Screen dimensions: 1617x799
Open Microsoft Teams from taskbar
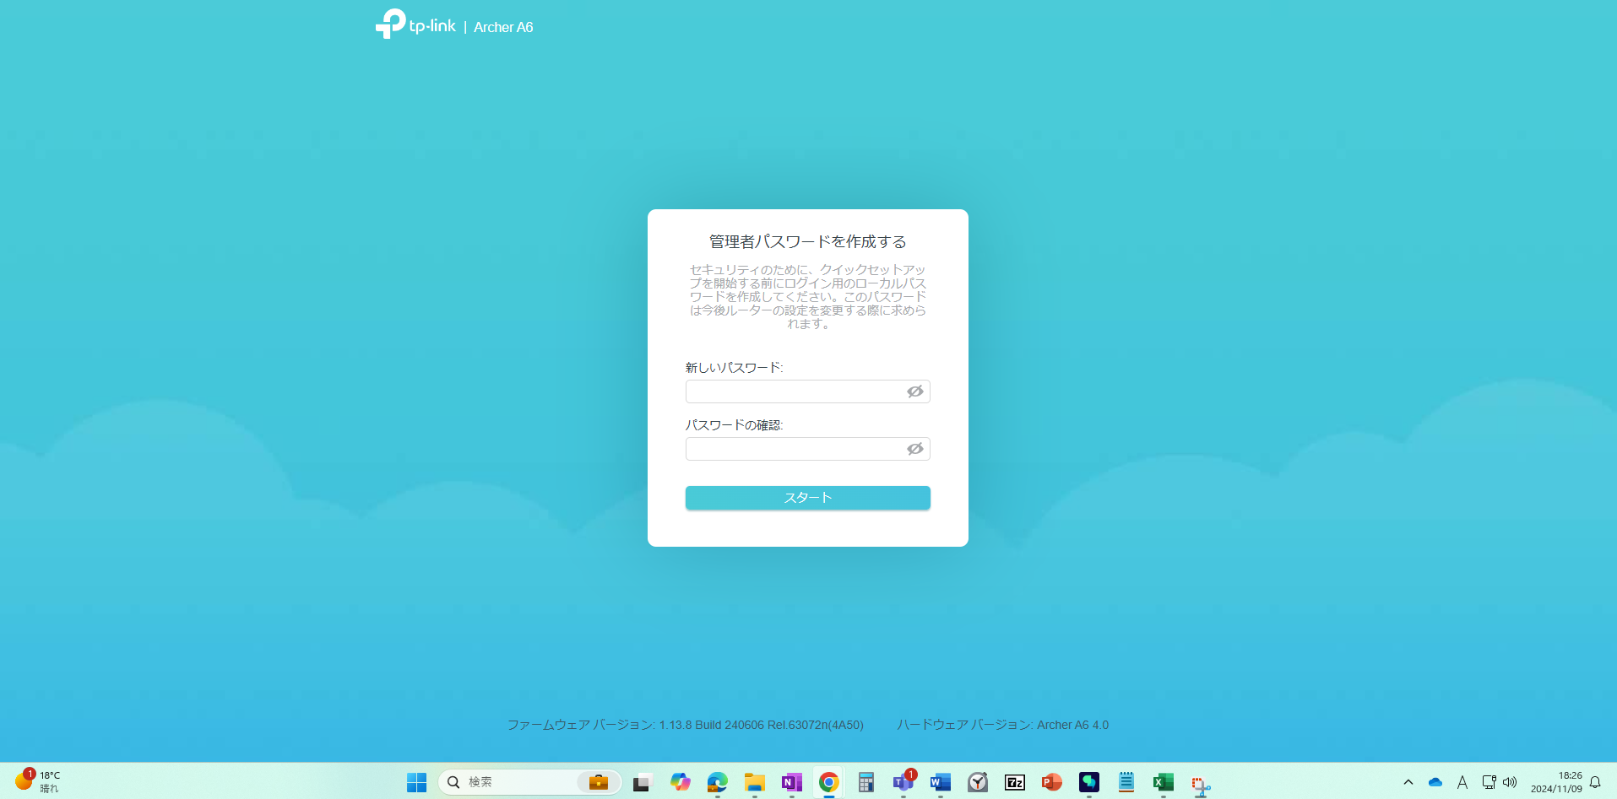coord(903,782)
